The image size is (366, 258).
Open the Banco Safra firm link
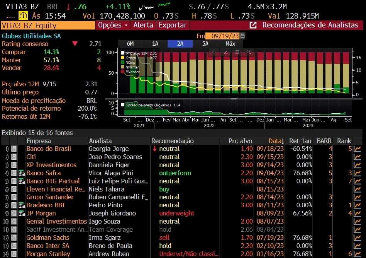[x=44, y=173]
